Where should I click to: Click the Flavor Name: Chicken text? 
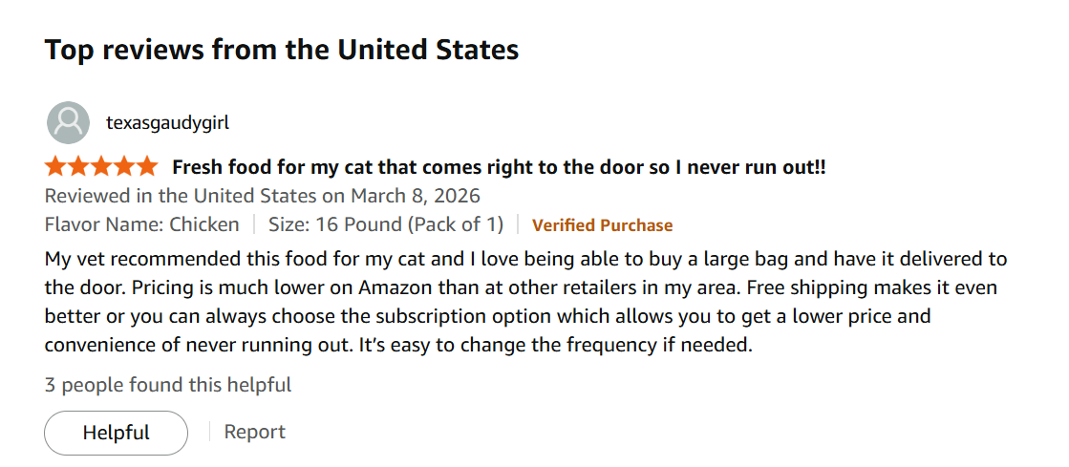pyautogui.click(x=141, y=225)
